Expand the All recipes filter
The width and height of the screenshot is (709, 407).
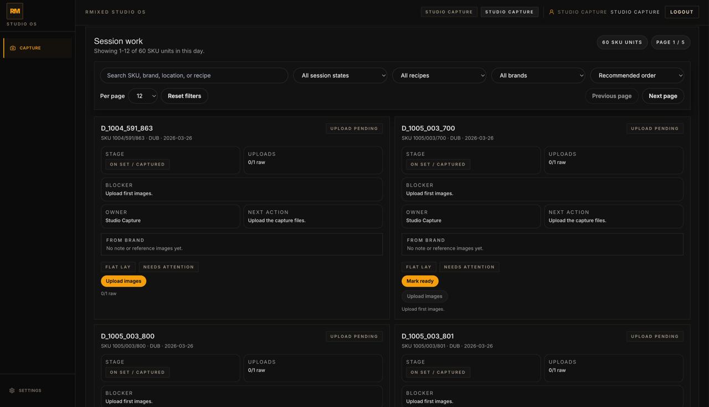[439, 75]
